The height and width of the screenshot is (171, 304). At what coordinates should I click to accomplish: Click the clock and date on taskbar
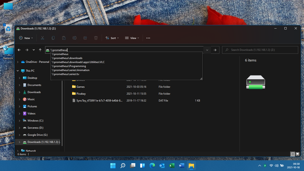click(x=293, y=166)
